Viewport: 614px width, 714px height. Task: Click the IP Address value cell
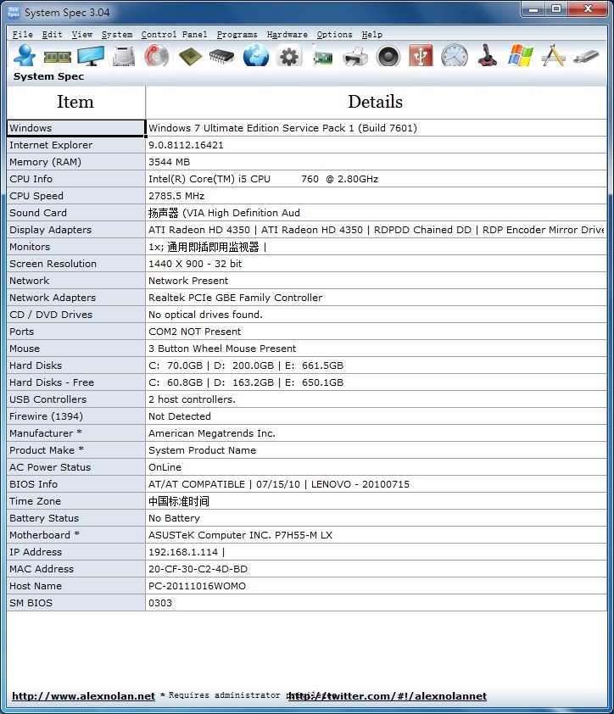pyautogui.click(x=376, y=552)
